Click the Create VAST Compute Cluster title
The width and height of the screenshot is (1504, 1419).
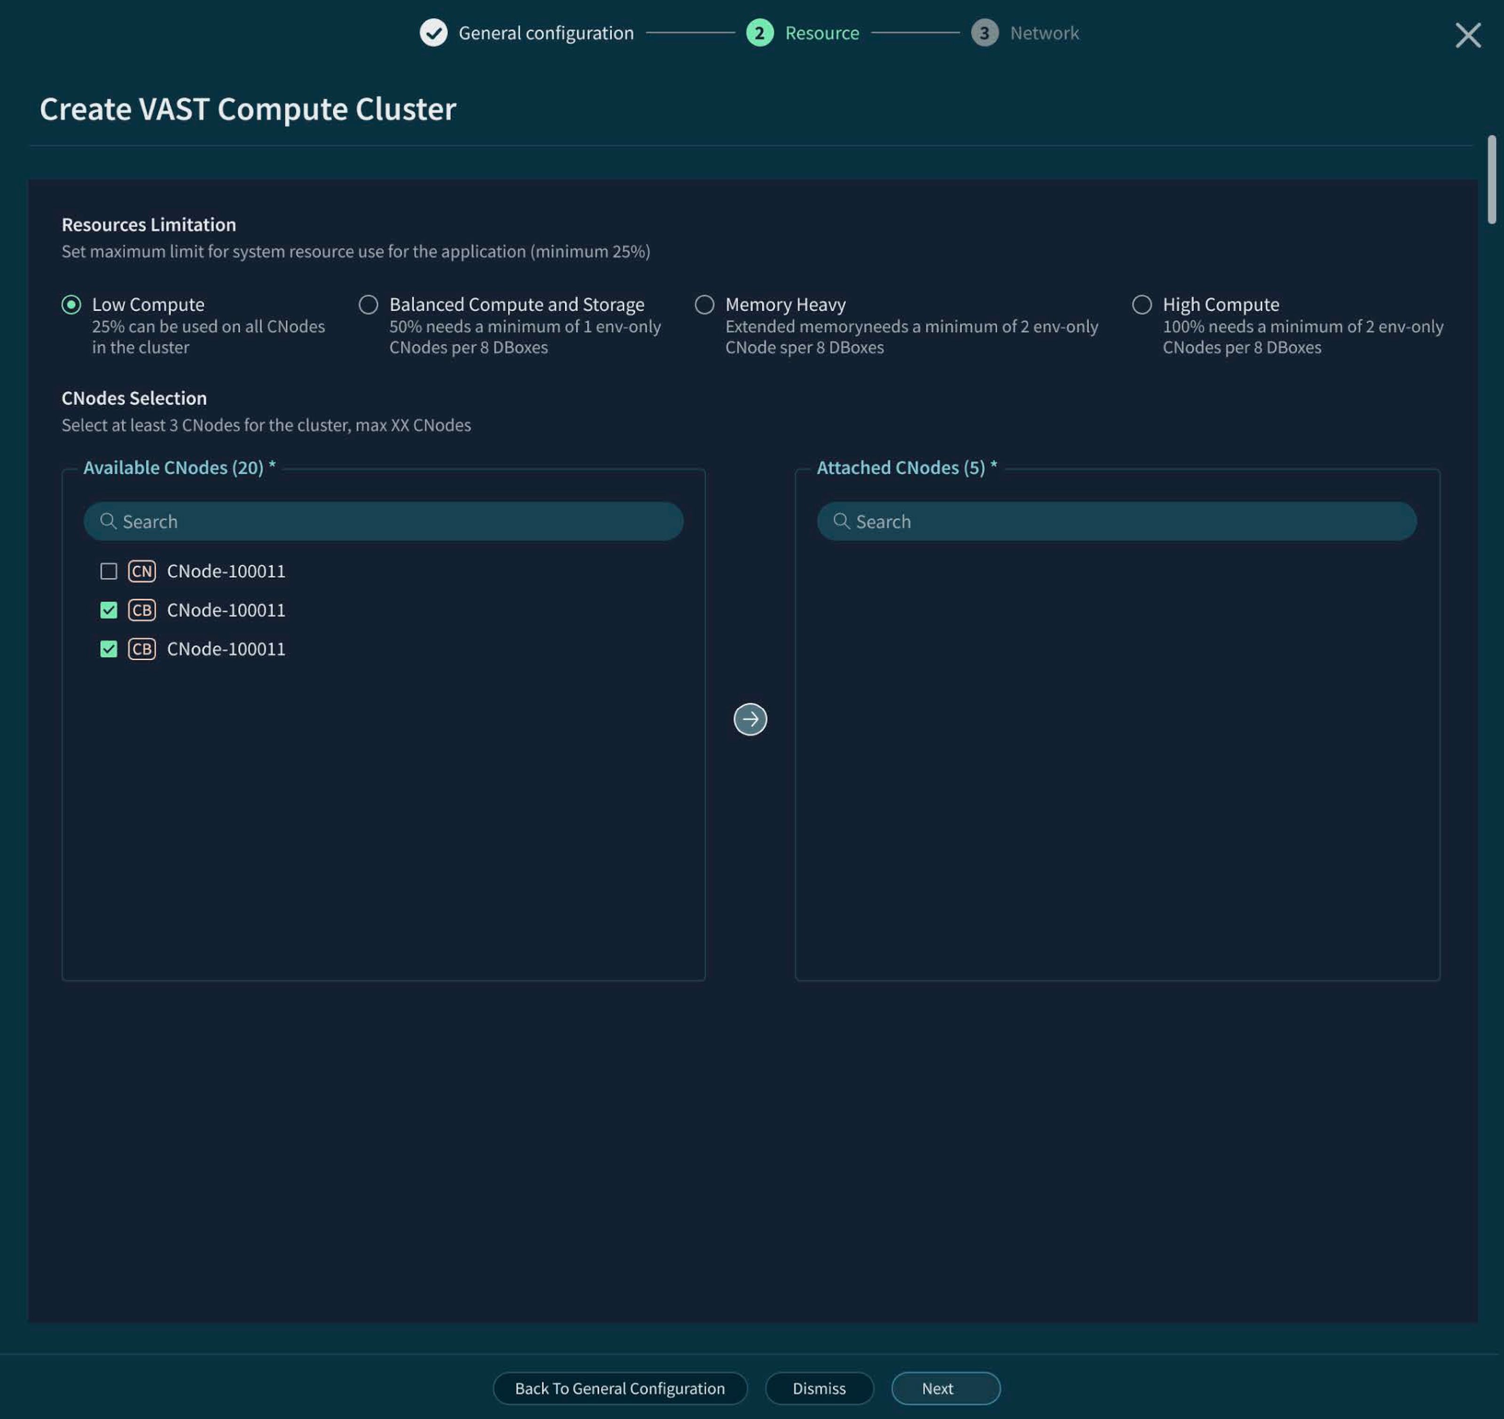[248, 109]
